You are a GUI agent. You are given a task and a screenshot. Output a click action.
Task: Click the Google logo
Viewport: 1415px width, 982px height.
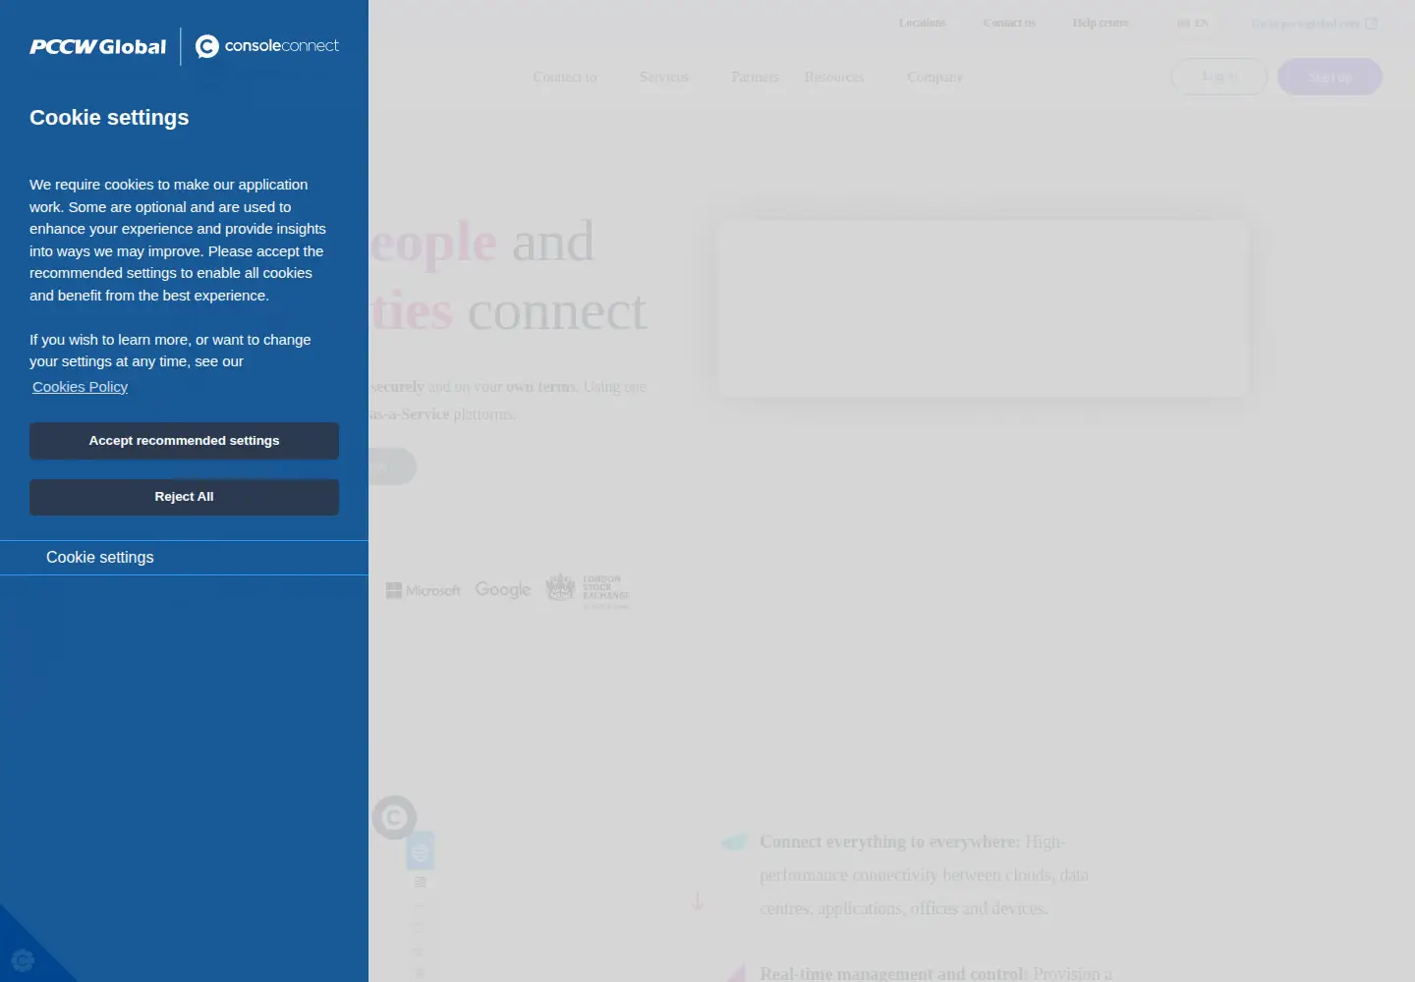[503, 589]
